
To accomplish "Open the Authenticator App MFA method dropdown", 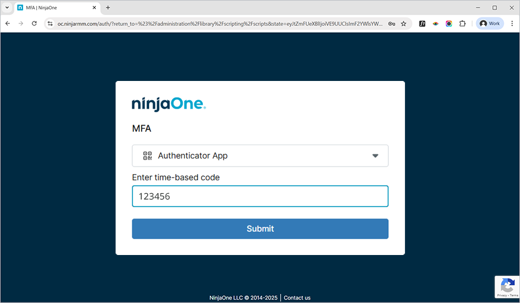I will pos(260,156).
